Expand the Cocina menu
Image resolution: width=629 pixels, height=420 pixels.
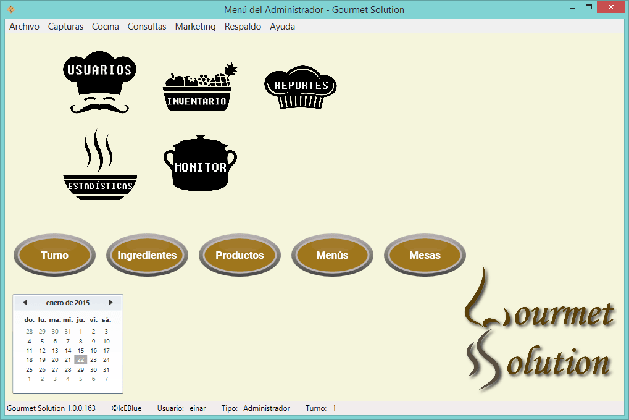[105, 27]
